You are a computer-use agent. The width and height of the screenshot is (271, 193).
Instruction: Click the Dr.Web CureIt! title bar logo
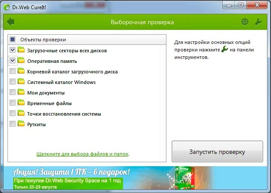(7, 7)
